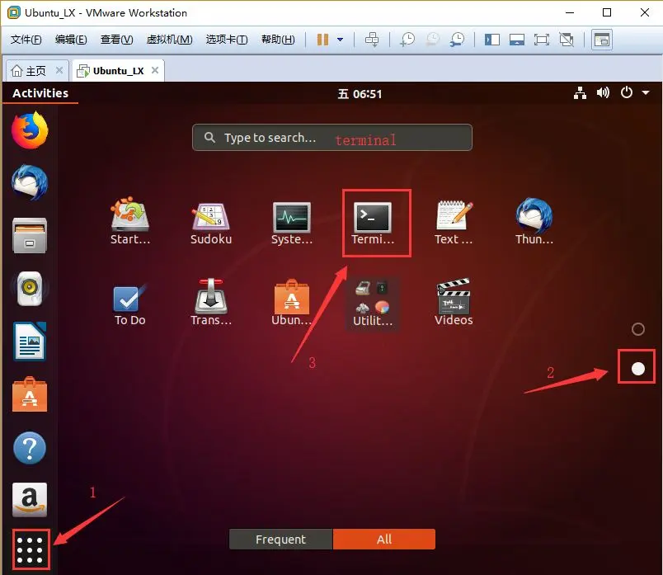Open Ubuntu Software in app grid
663x575 pixels.
tap(292, 302)
